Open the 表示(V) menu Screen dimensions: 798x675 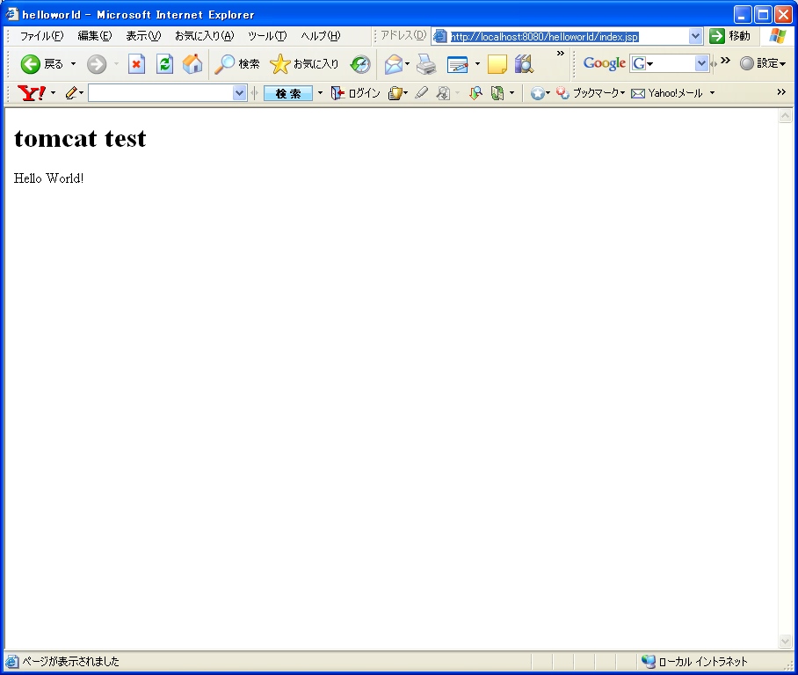(x=143, y=36)
